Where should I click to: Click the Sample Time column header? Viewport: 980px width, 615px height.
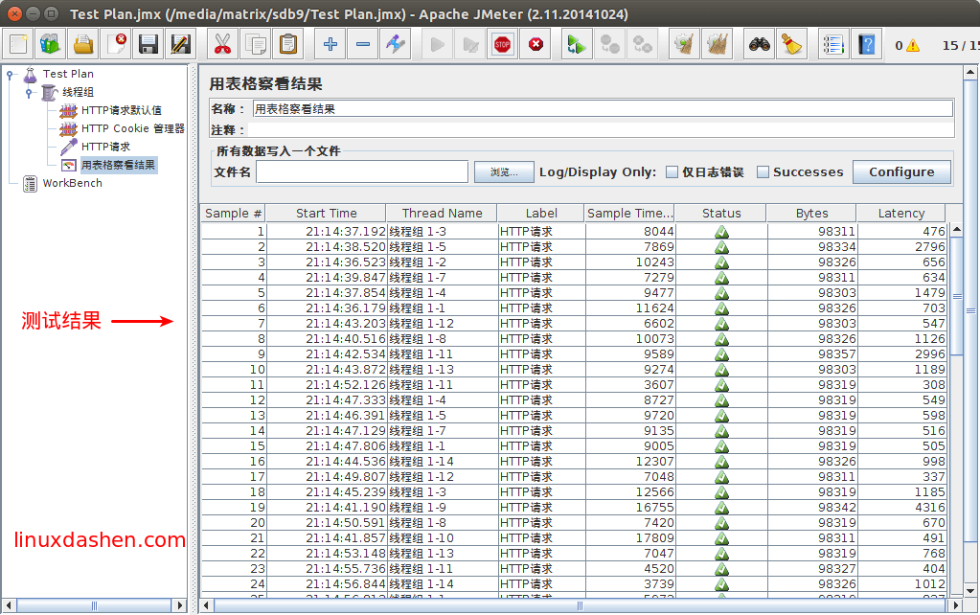pos(629,214)
